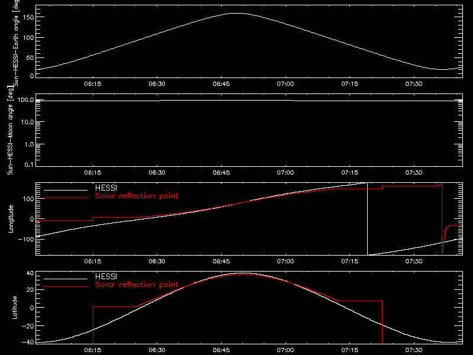Click white HESSI legend line in Longitude plot

tap(66, 190)
